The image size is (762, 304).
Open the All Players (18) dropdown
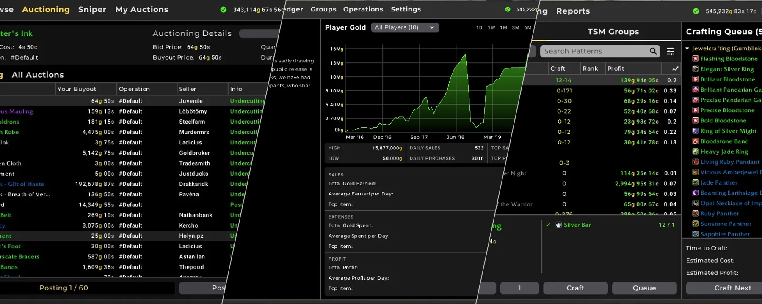[405, 27]
